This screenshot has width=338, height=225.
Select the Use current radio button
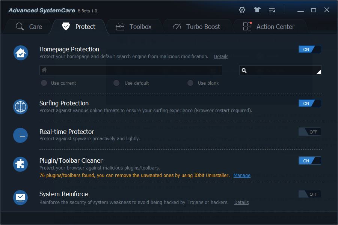coord(44,83)
